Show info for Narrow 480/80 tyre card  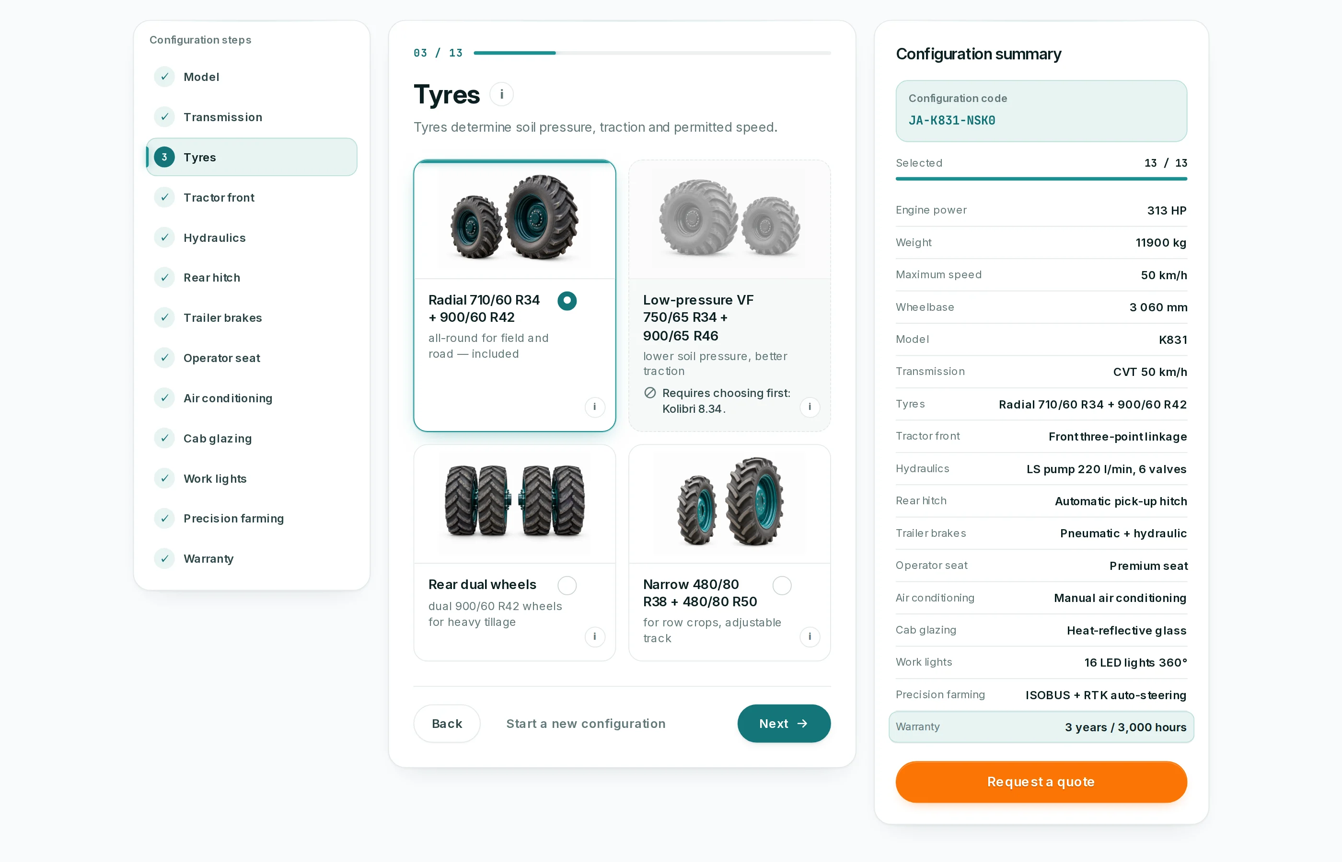(810, 636)
